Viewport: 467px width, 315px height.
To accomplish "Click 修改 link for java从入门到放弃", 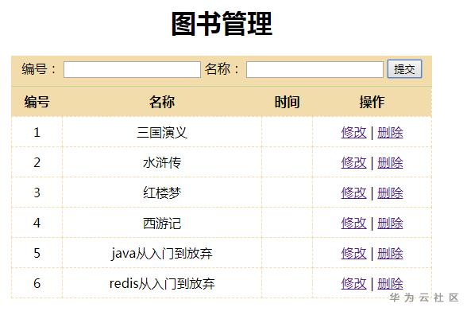I will (x=354, y=253).
